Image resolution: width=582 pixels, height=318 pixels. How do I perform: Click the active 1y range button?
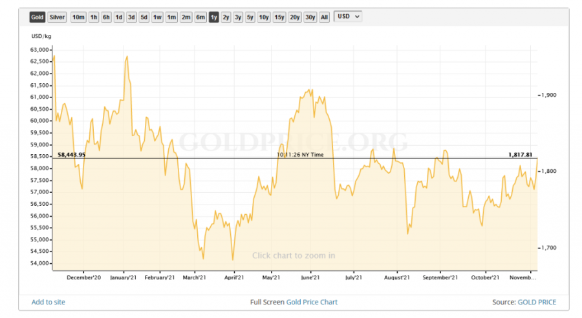click(x=213, y=17)
